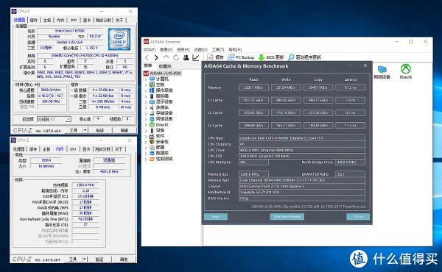Expand the 计算机 tree node chevron
442x272 pixels.
pos(146,79)
